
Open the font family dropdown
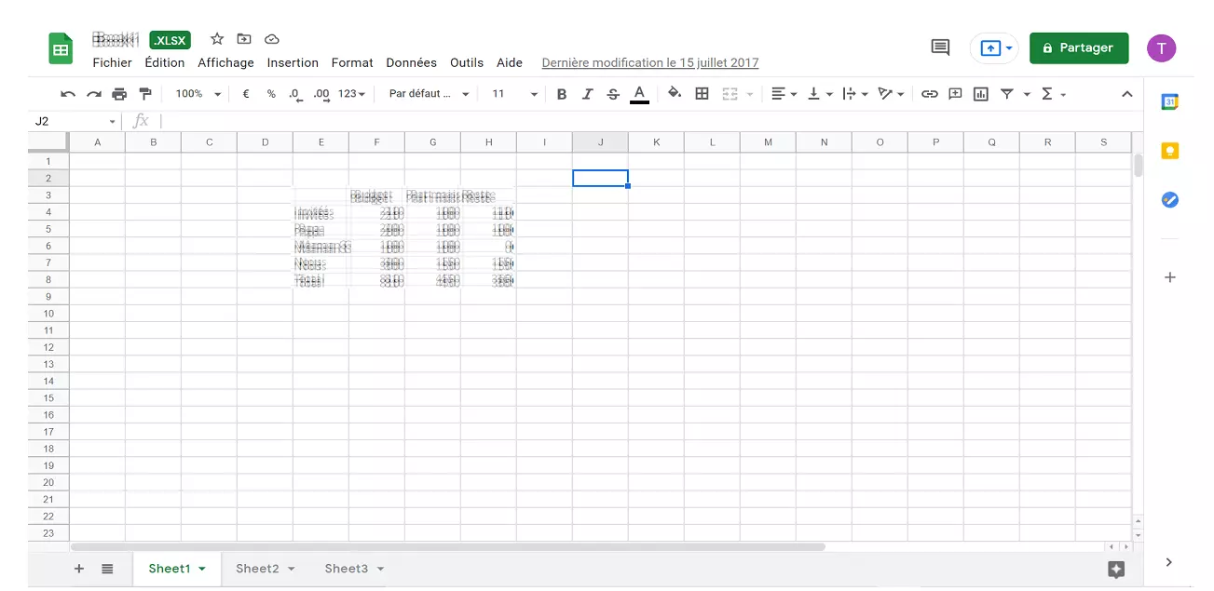click(x=429, y=94)
